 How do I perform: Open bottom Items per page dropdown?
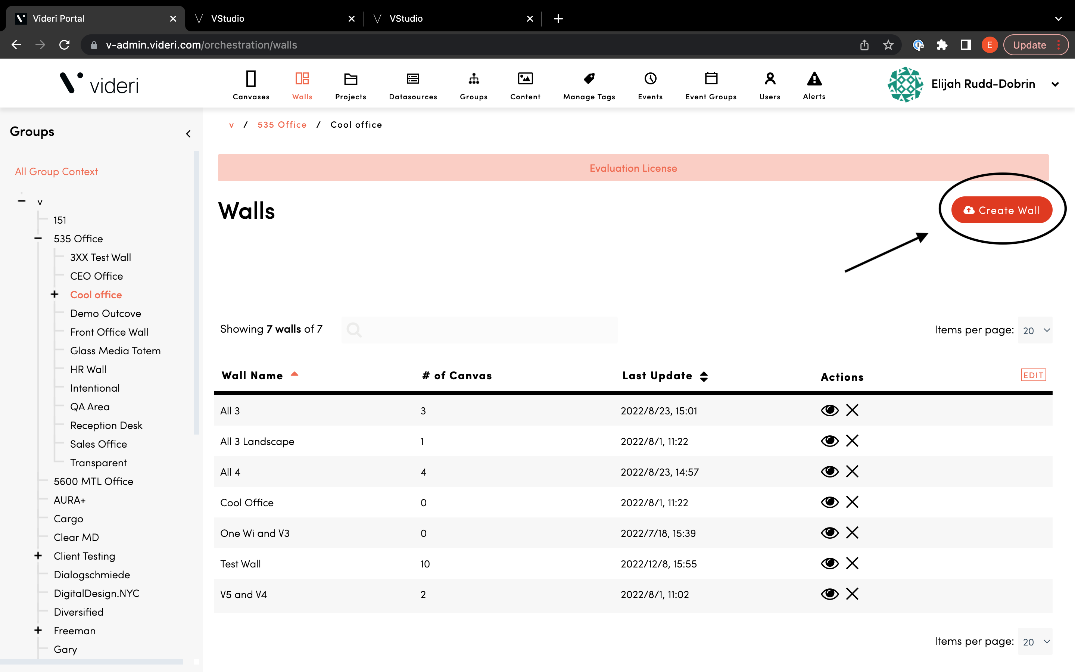1035,641
